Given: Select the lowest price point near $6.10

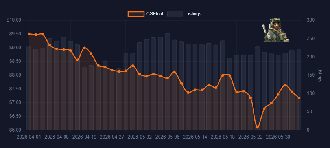Looking at the screenshot, I should click(257, 127).
